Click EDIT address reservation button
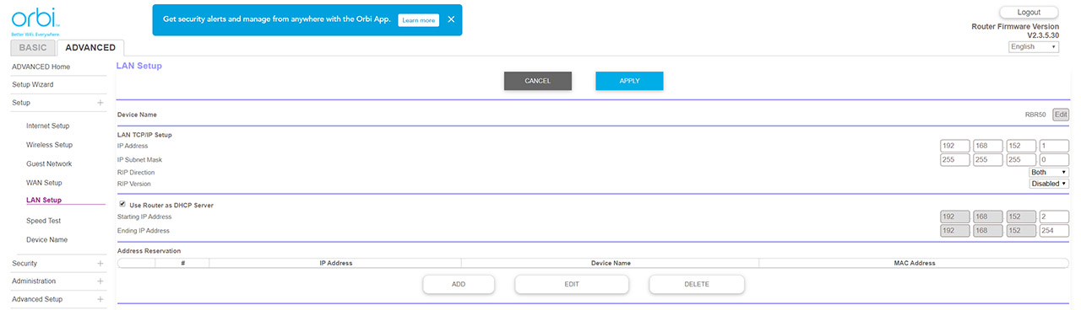The image size is (1081, 310). tap(572, 285)
